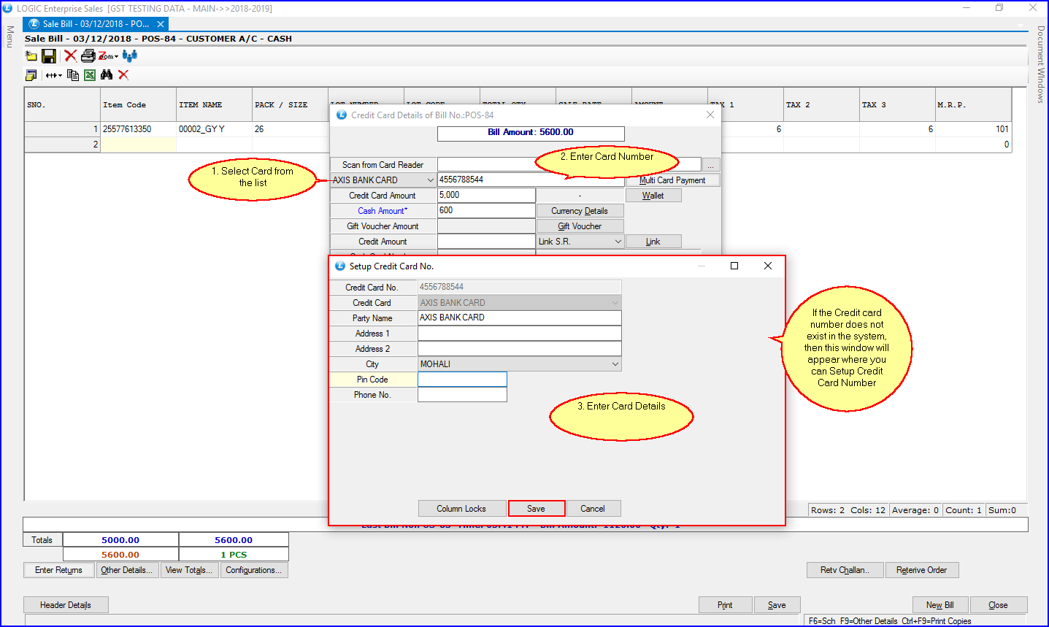Click red X delete icon in top toolbar
The image size is (1049, 627).
pyautogui.click(x=70, y=55)
